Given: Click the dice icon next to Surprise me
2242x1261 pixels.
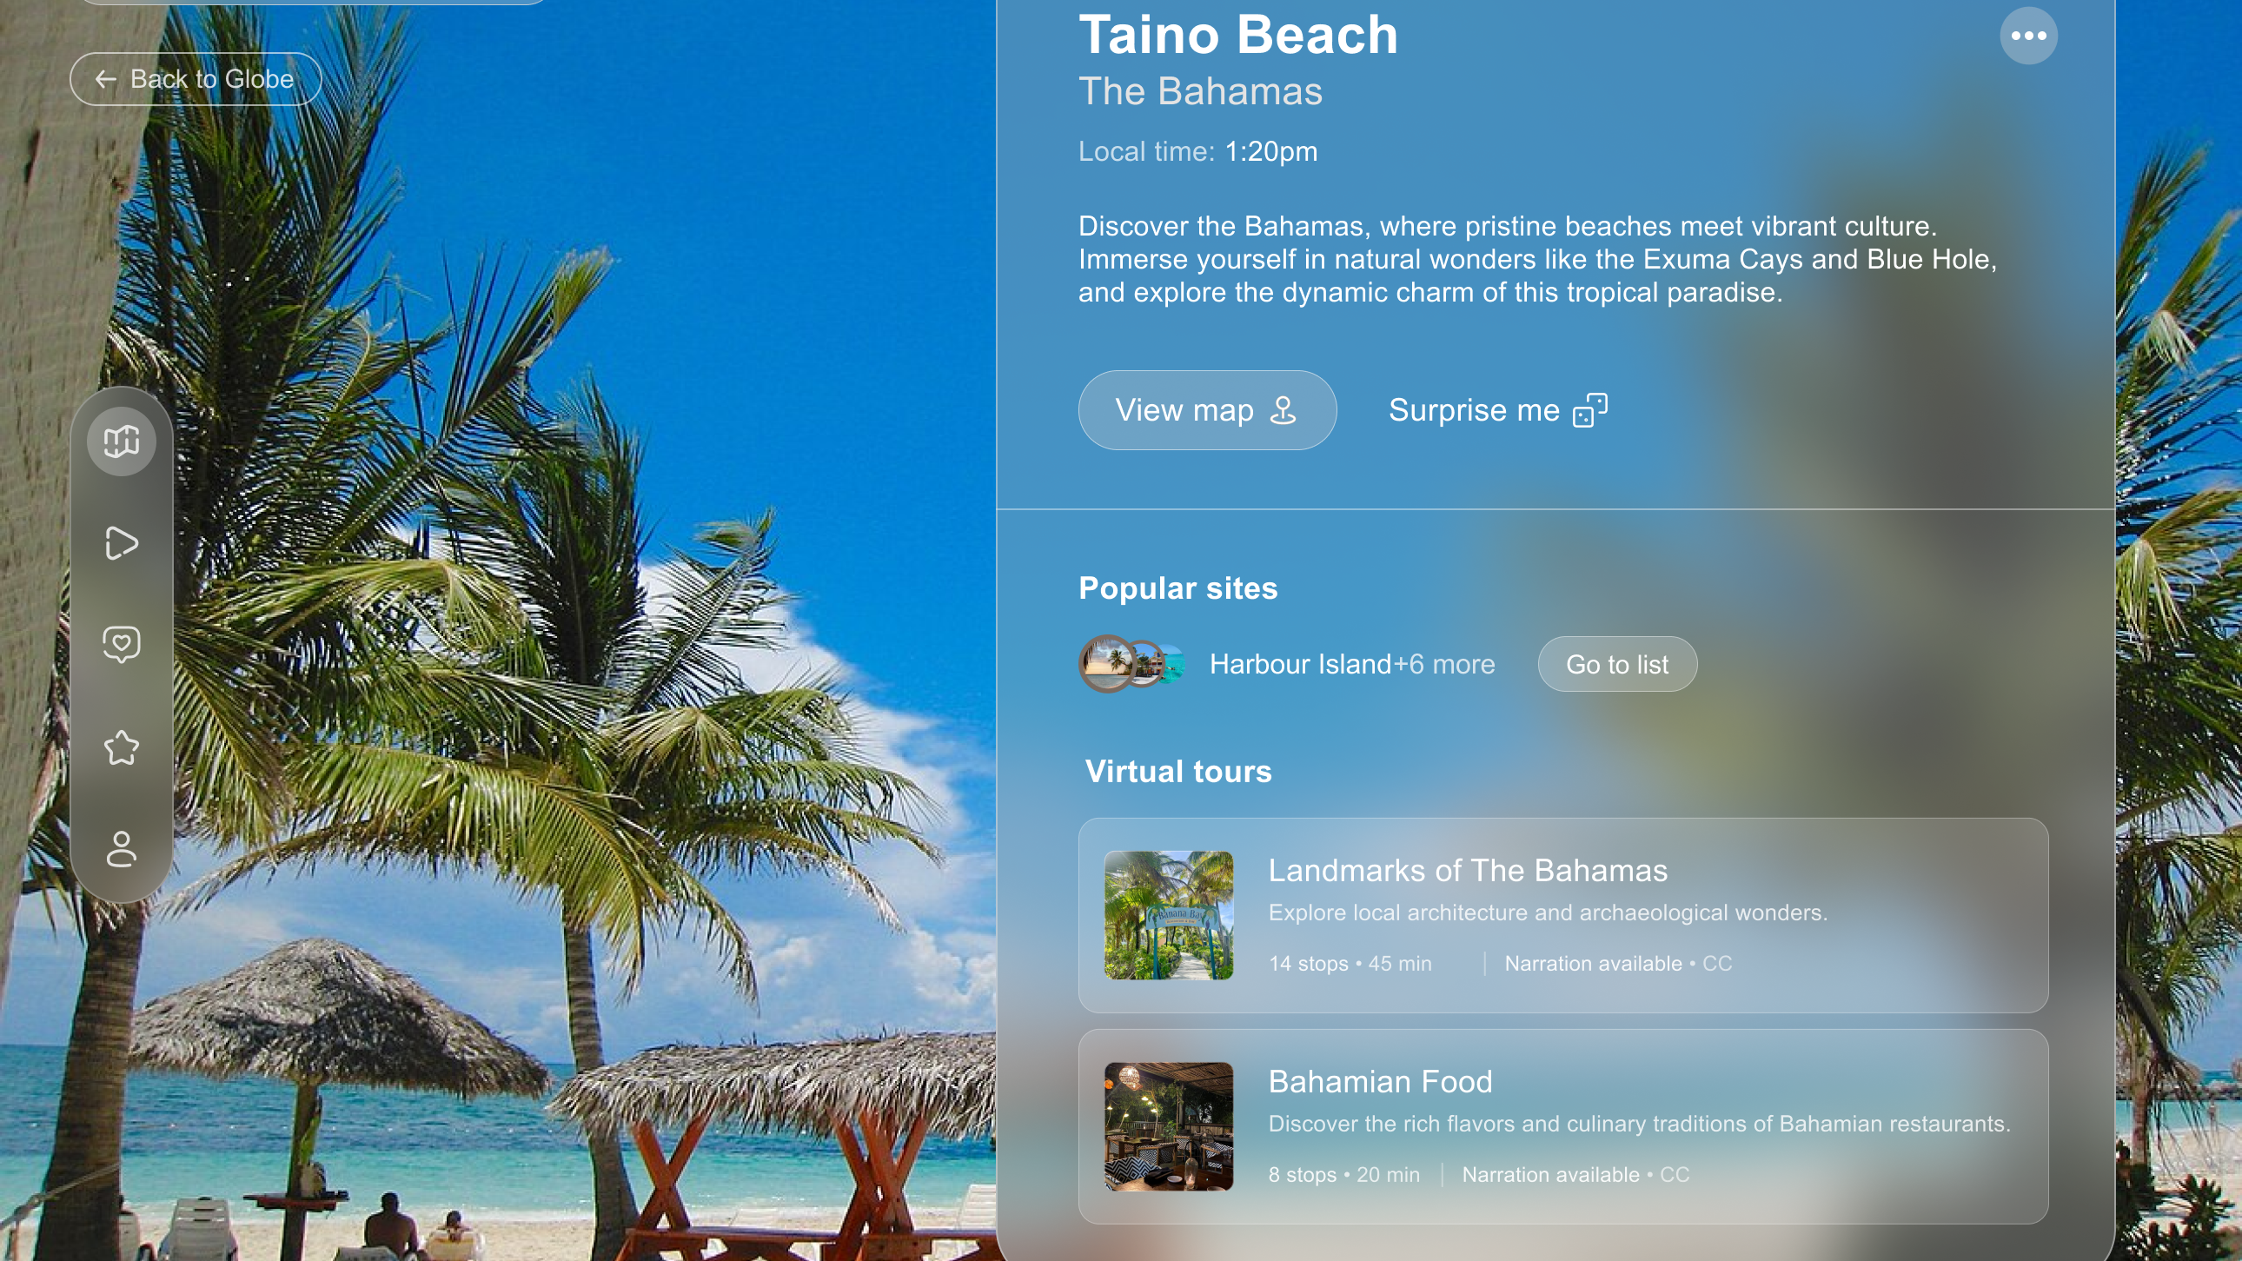Looking at the screenshot, I should (1590, 410).
